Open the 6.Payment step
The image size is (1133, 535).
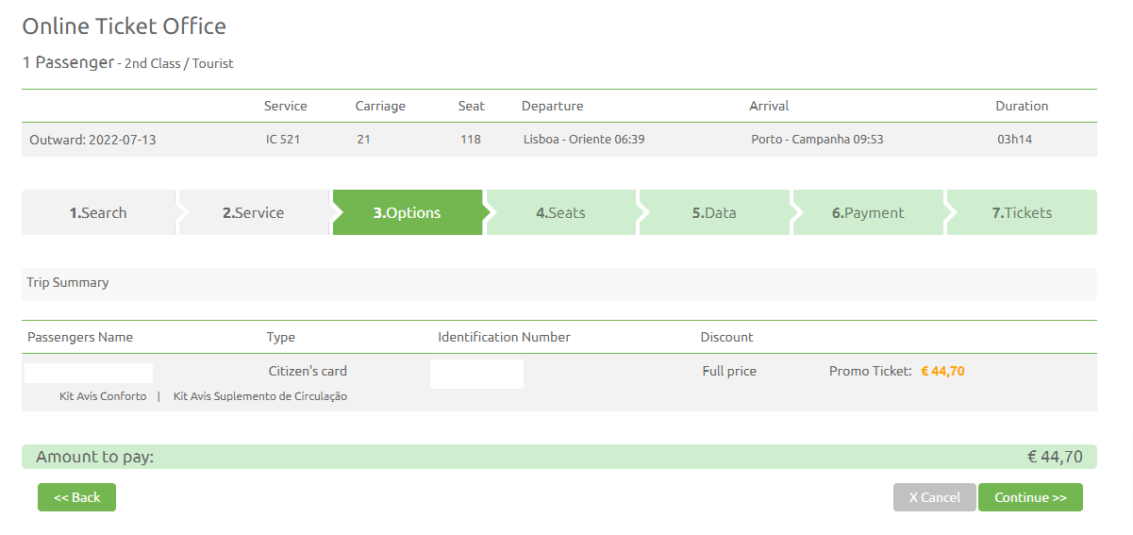[868, 212]
